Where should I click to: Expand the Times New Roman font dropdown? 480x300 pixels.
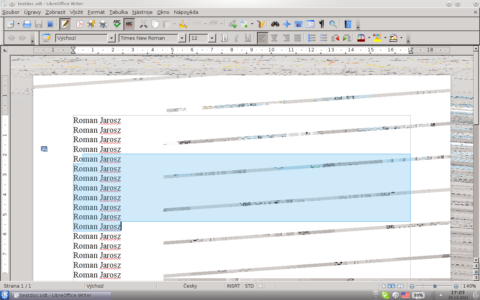pos(182,38)
